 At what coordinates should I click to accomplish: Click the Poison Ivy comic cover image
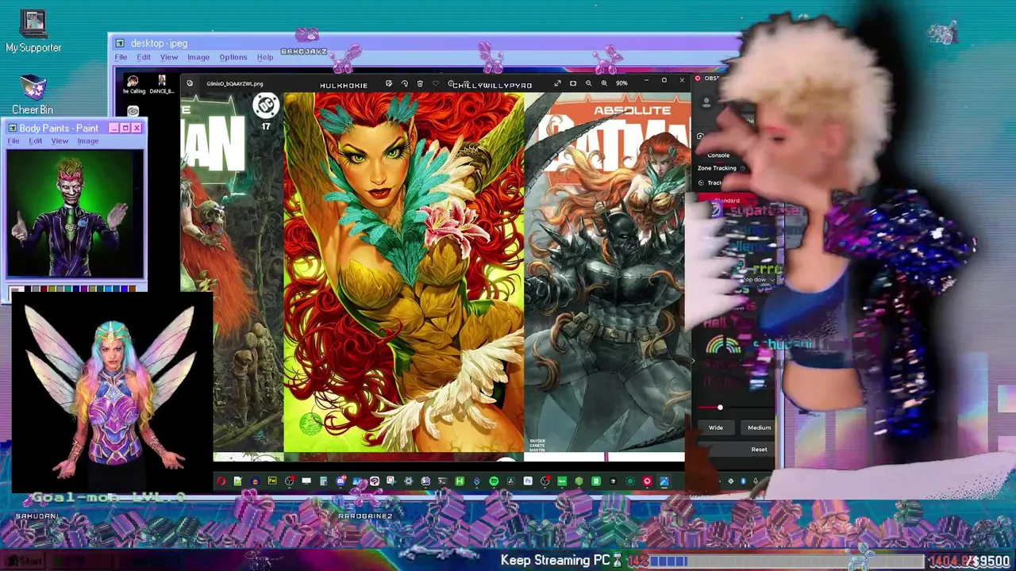tap(404, 273)
